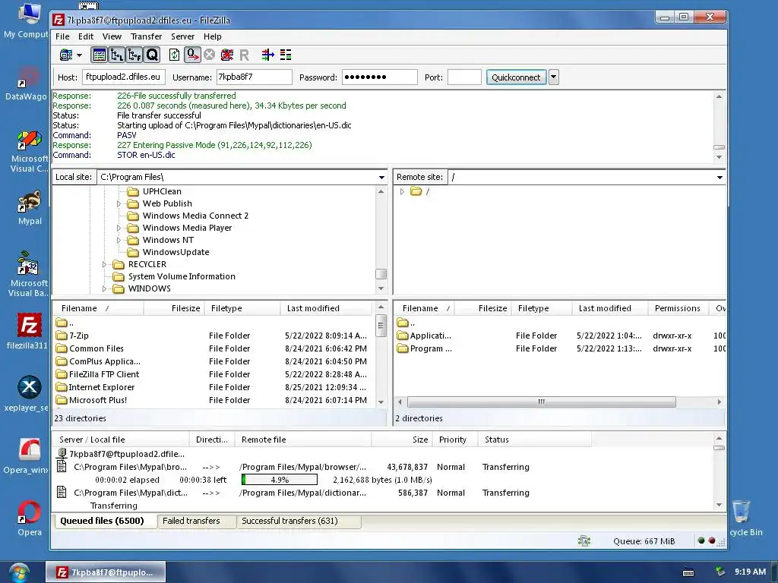
Task: Sort remote list by Filetype column
Action: point(542,308)
